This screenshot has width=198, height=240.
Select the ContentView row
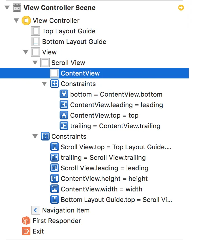click(x=80, y=73)
